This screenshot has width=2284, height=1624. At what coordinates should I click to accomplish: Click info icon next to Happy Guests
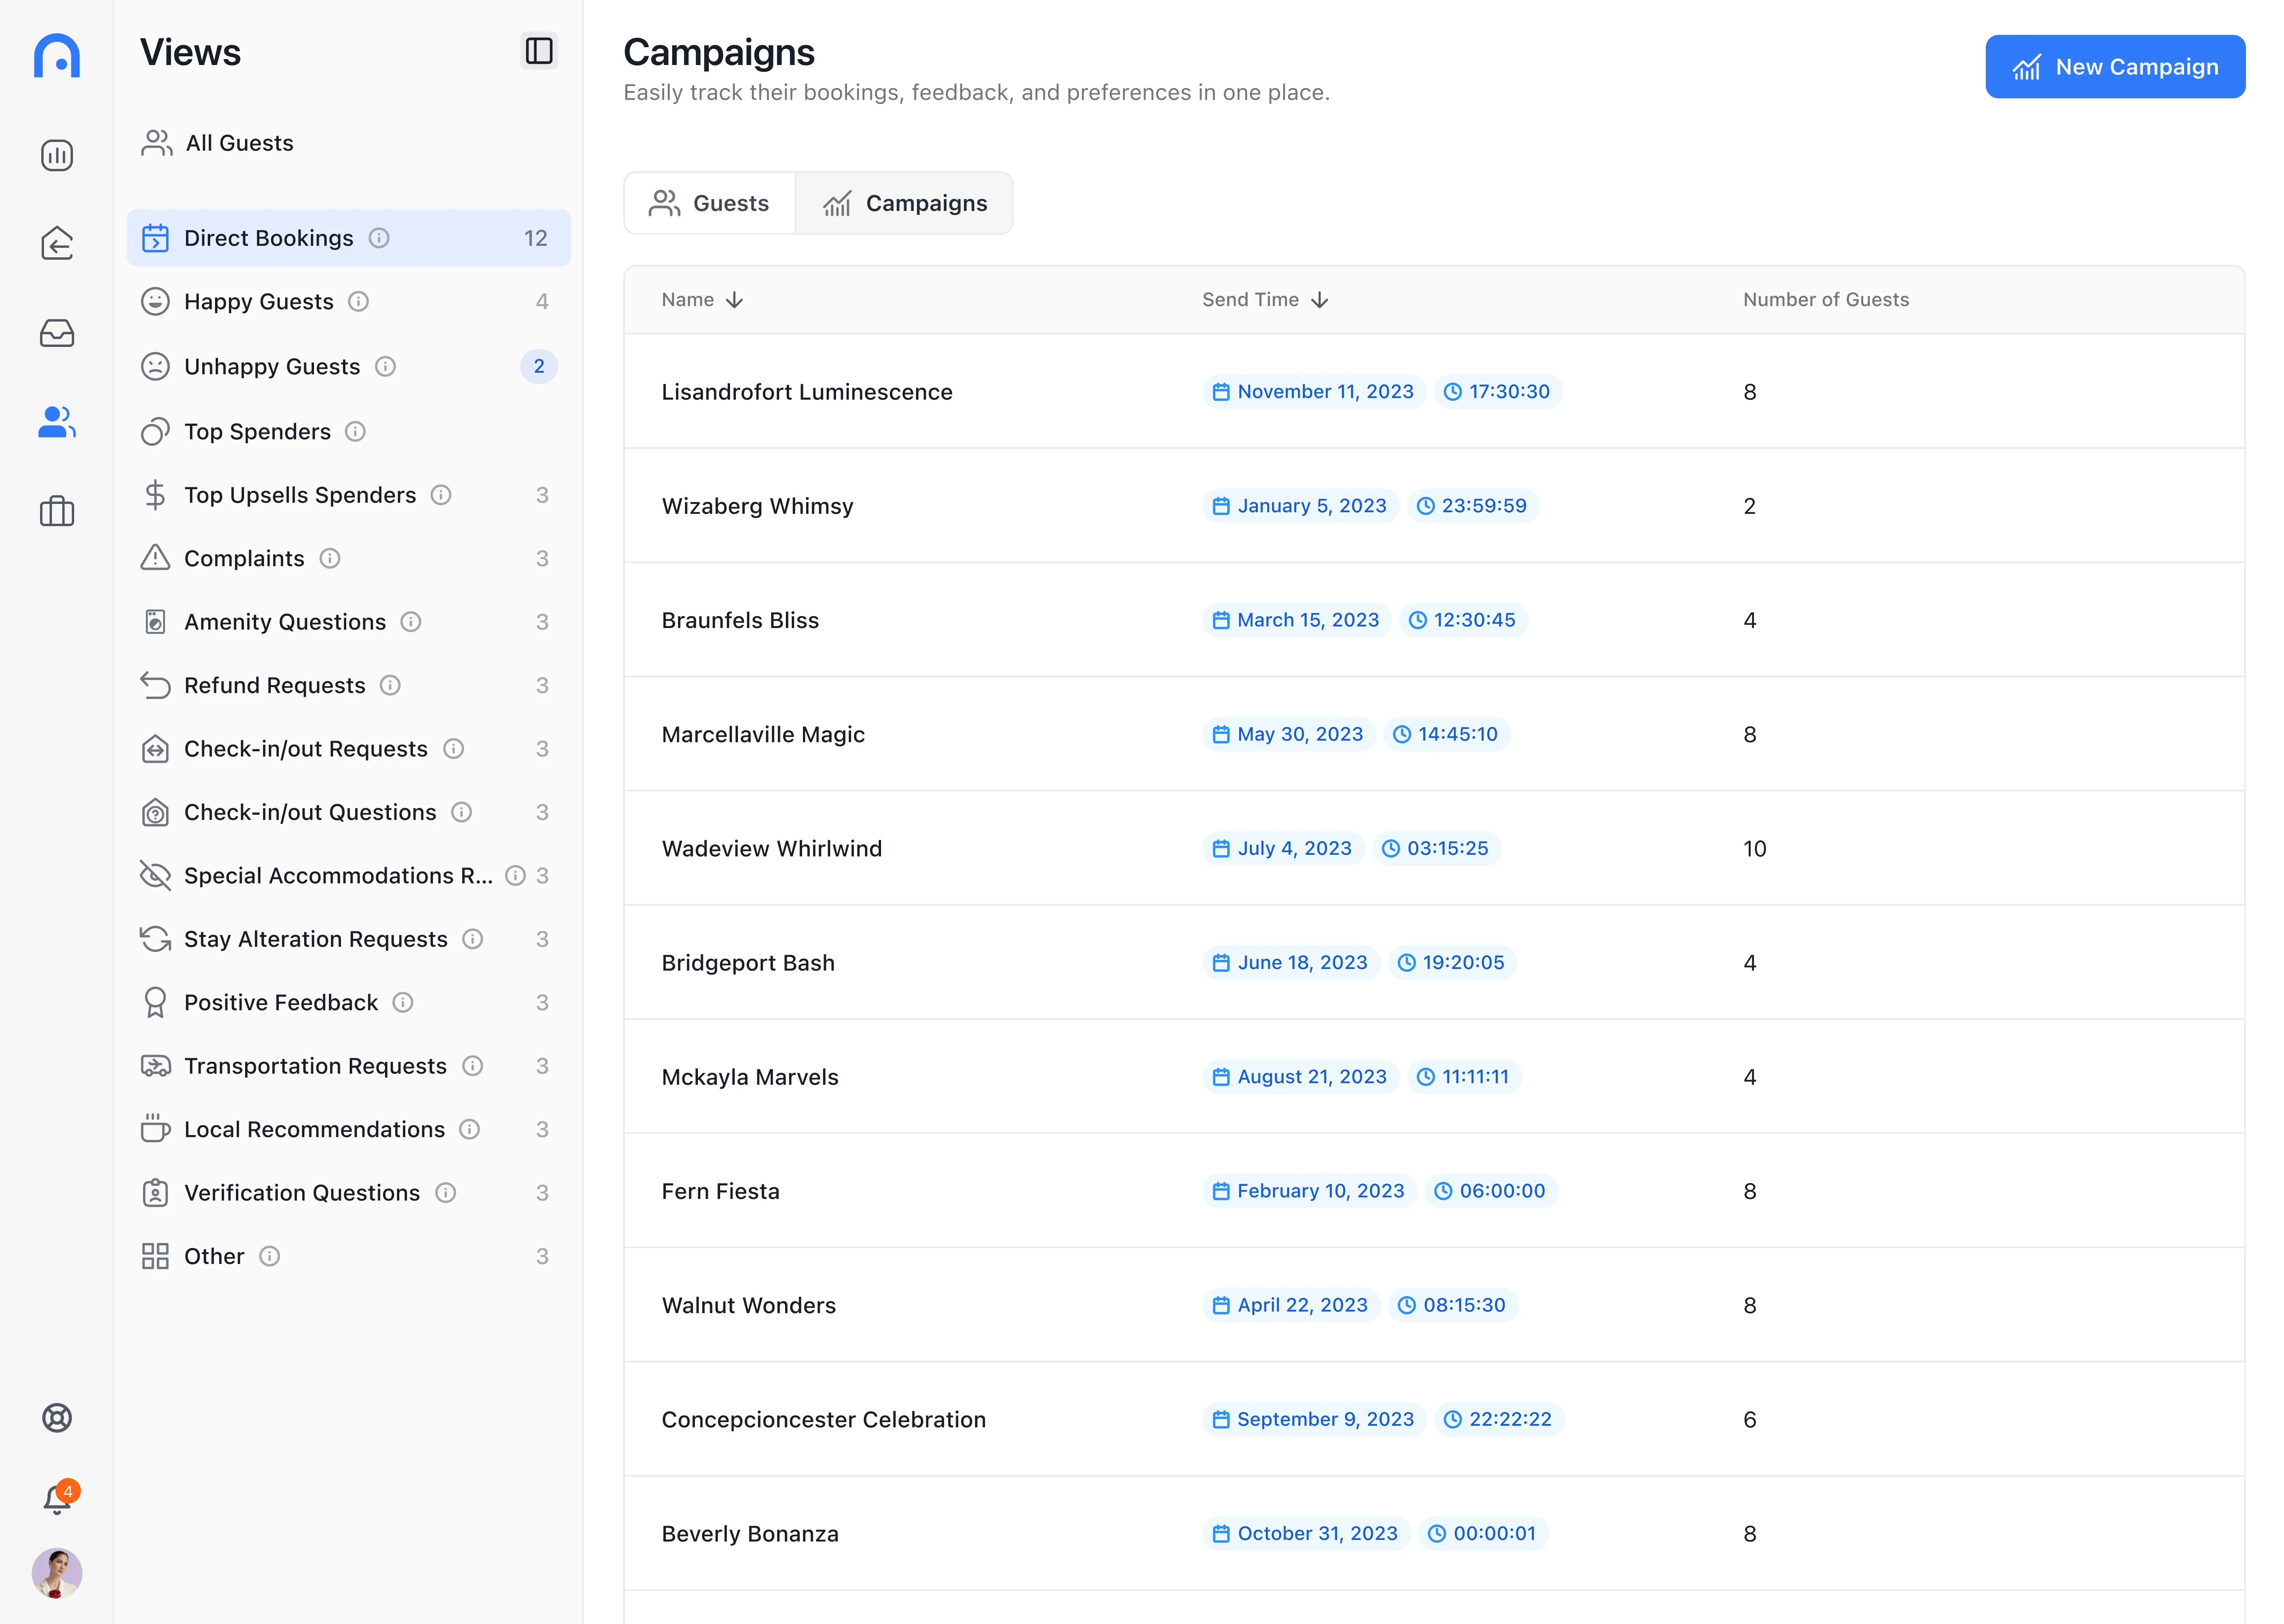pyautogui.click(x=359, y=302)
